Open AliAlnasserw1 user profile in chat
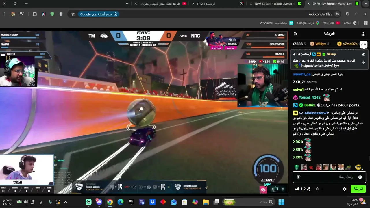The image size is (370, 208). (316, 113)
